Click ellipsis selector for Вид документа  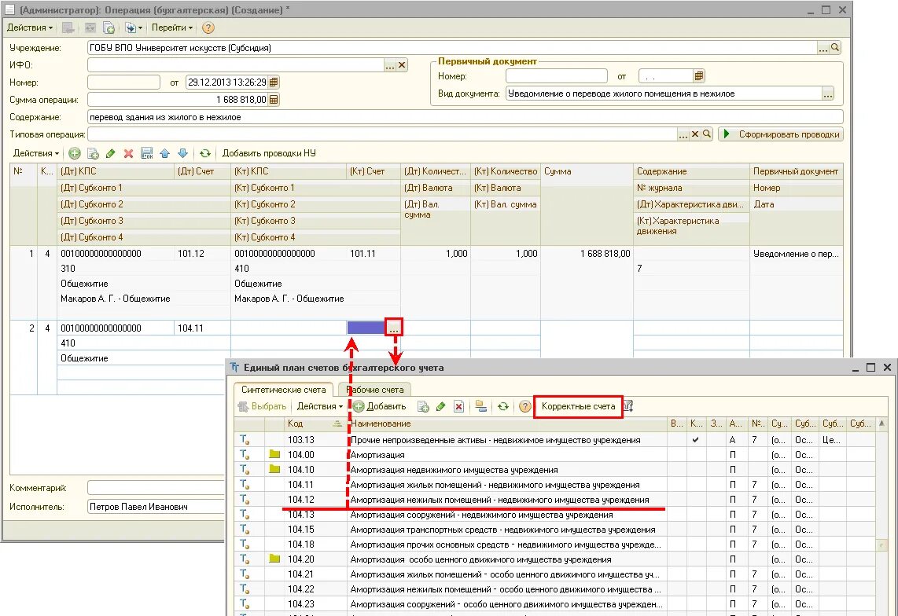827,93
